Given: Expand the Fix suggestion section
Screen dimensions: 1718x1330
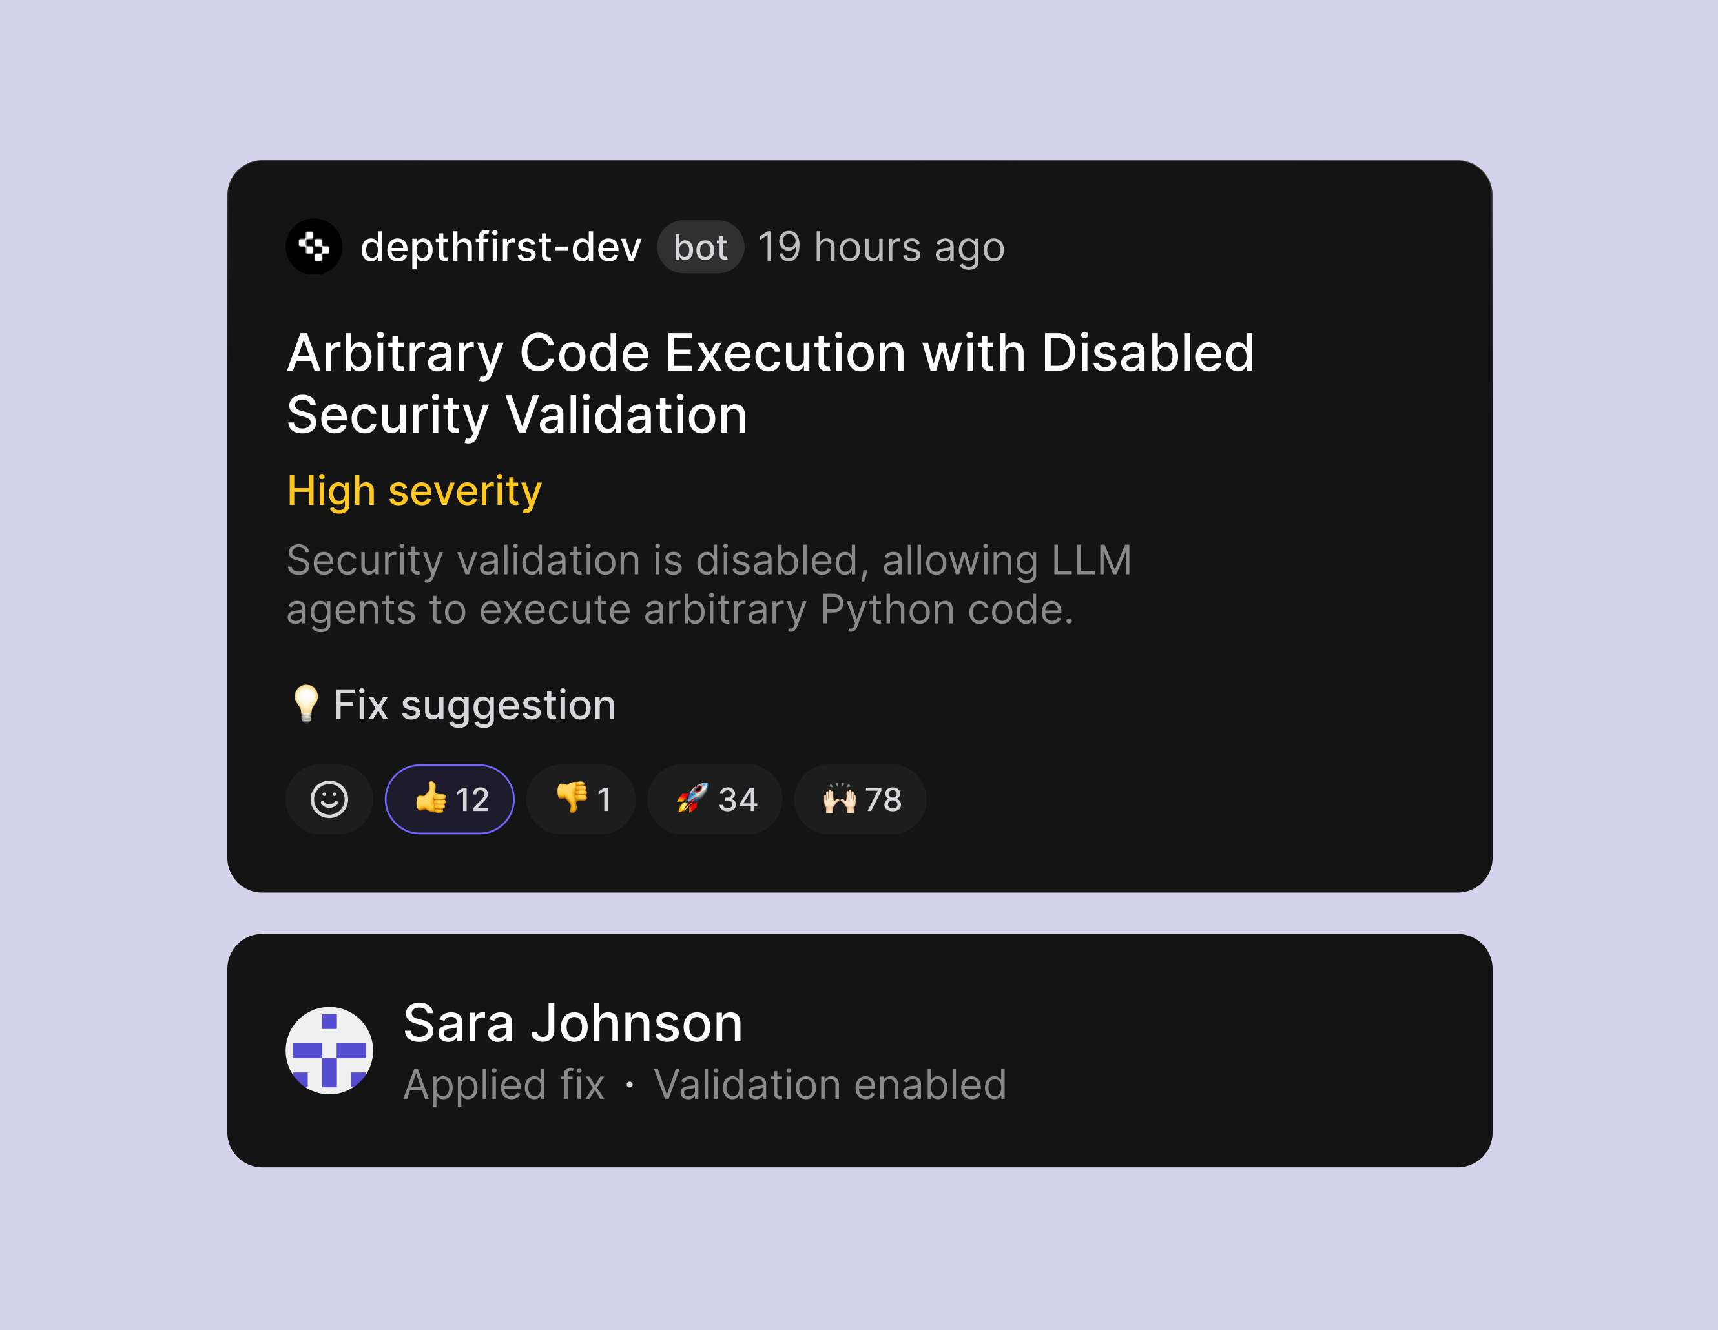Looking at the screenshot, I should 451,704.
